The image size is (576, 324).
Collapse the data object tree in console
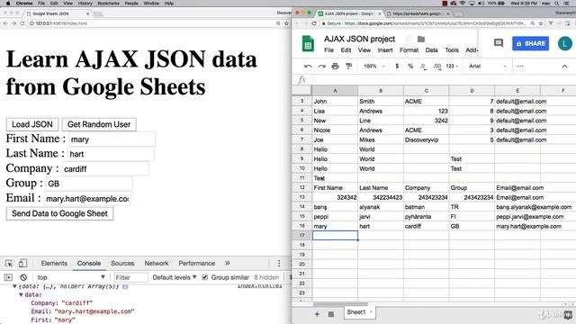(21, 295)
